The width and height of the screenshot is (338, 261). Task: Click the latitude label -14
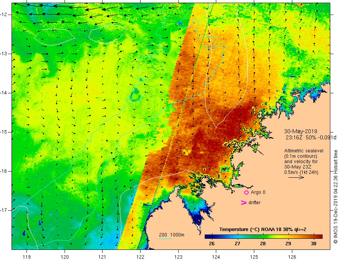click(4, 93)
